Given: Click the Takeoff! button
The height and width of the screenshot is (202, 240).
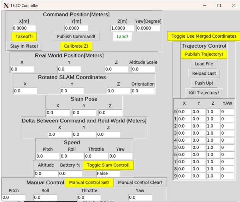Looking at the screenshot, I should [24, 37].
